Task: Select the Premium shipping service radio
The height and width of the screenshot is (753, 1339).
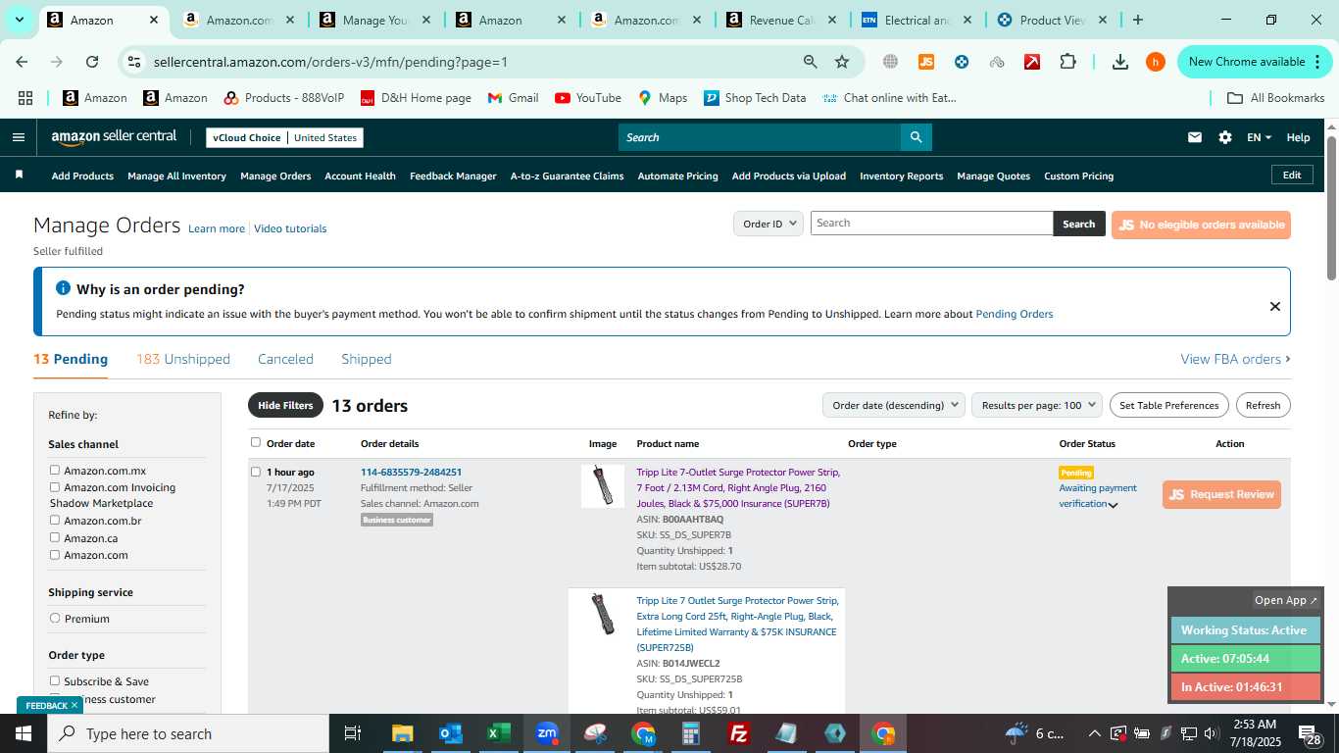Action: point(55,618)
